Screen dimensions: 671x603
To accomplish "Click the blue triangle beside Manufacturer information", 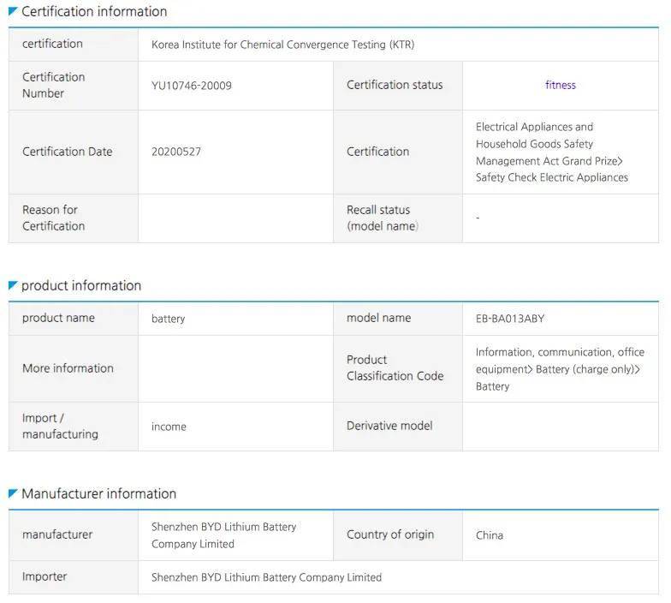I will click(x=13, y=493).
